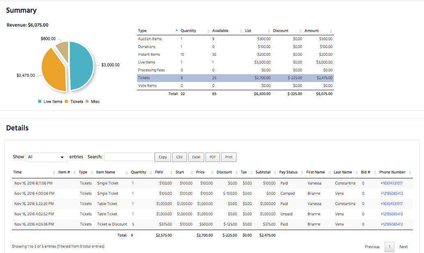Click the Unpaid pay status cell

(x=286, y=214)
